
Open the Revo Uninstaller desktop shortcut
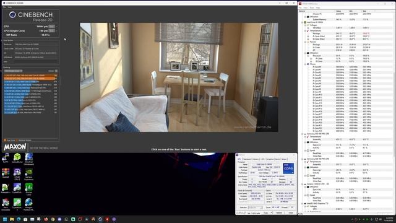coord(6,204)
